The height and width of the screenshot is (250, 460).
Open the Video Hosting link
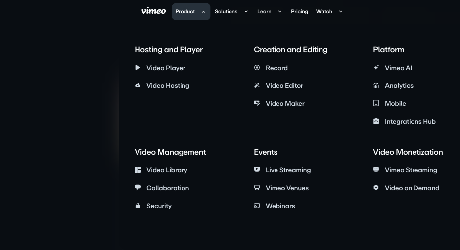[168, 85]
